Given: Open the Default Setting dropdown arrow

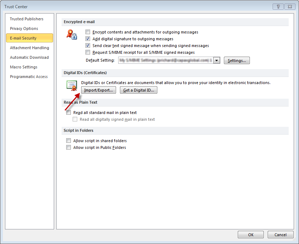Looking at the screenshot, I should tap(217, 60).
